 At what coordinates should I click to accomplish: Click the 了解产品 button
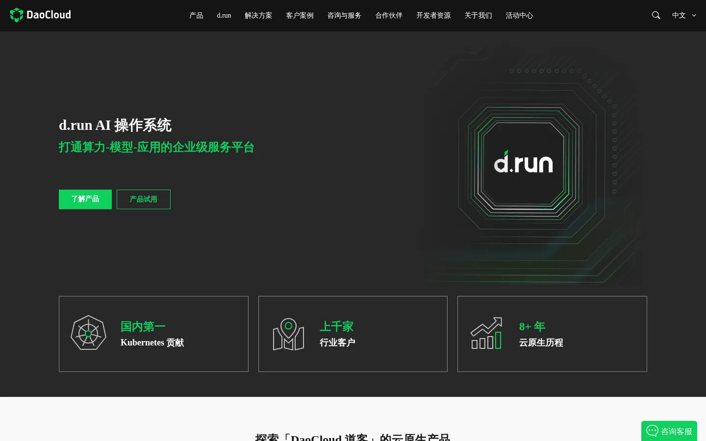coord(85,199)
